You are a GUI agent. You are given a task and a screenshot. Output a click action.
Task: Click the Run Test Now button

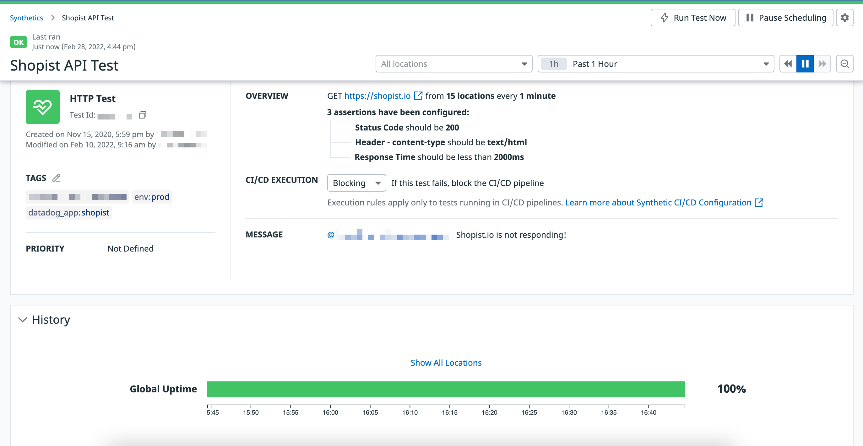[x=692, y=18]
